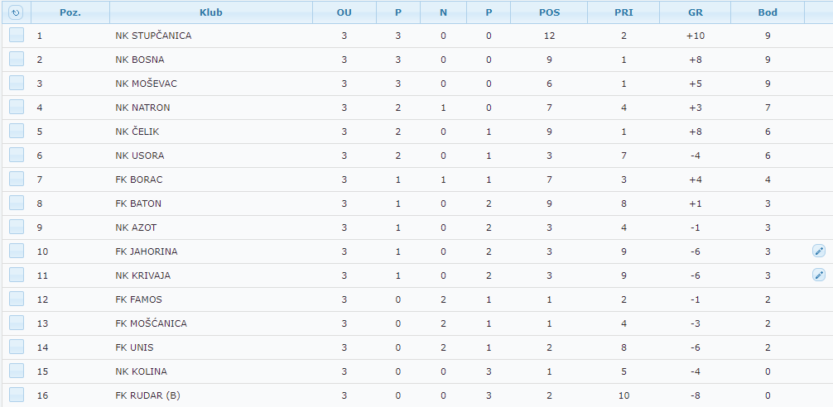Click the NK MOŠEVAC club name
Image resolution: width=833 pixels, height=407 pixels.
147,84
